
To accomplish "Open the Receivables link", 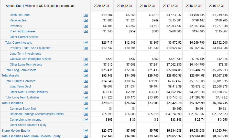I will (18, 20).
